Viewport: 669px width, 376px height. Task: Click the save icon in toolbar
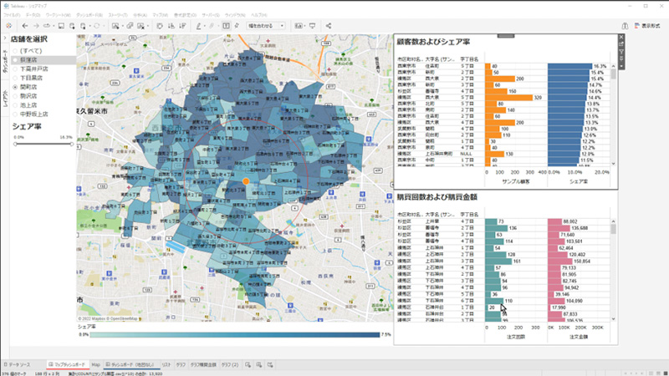(60, 26)
